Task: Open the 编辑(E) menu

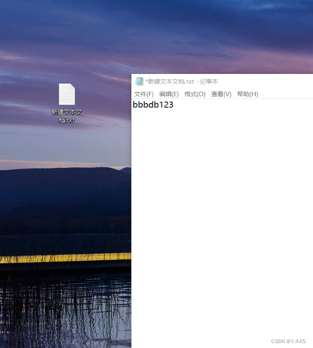Action: [169, 94]
